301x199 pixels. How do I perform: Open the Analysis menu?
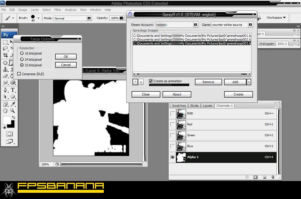pos(71,10)
